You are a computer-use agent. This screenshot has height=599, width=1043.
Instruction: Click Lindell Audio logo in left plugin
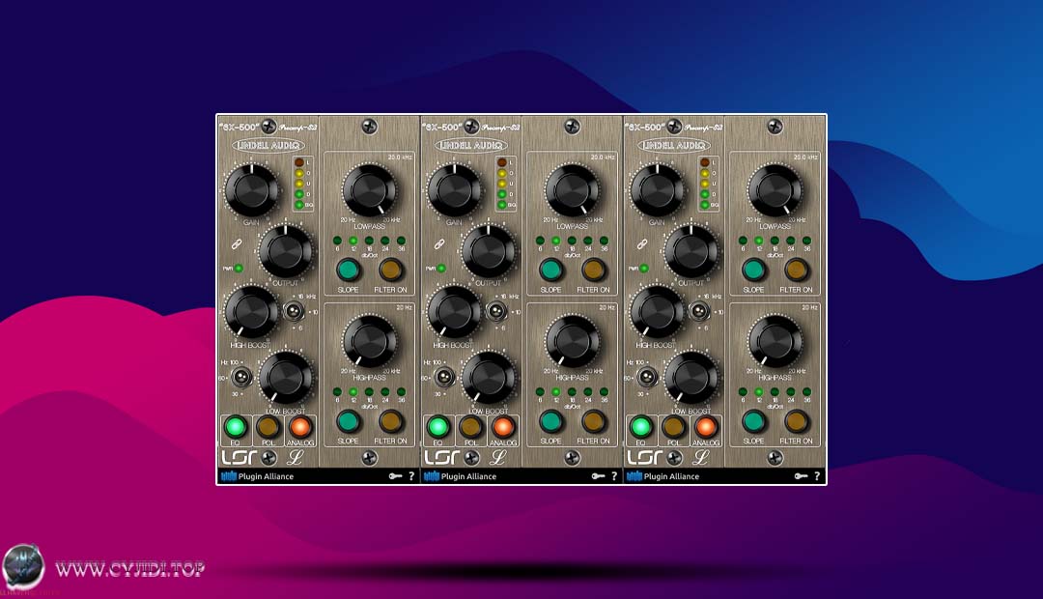click(268, 144)
